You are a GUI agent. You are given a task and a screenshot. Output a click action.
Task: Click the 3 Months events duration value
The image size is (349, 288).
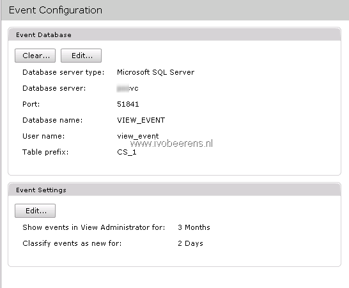[x=194, y=227]
